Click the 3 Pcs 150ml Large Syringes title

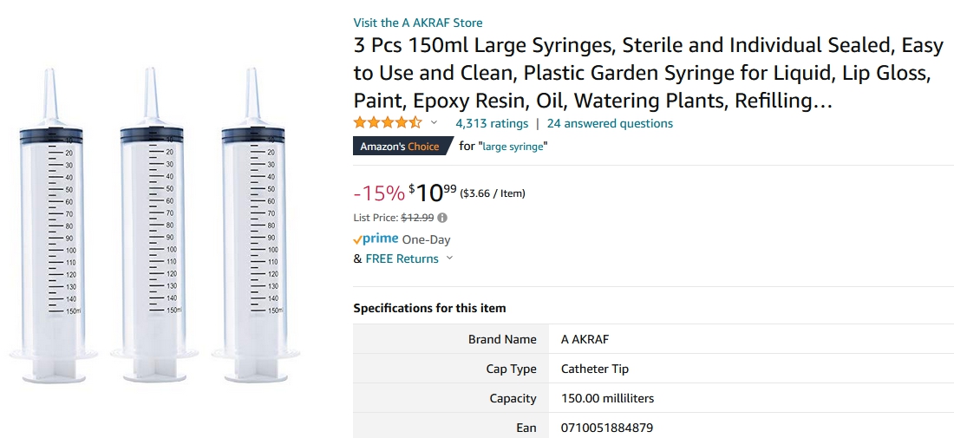642,74
